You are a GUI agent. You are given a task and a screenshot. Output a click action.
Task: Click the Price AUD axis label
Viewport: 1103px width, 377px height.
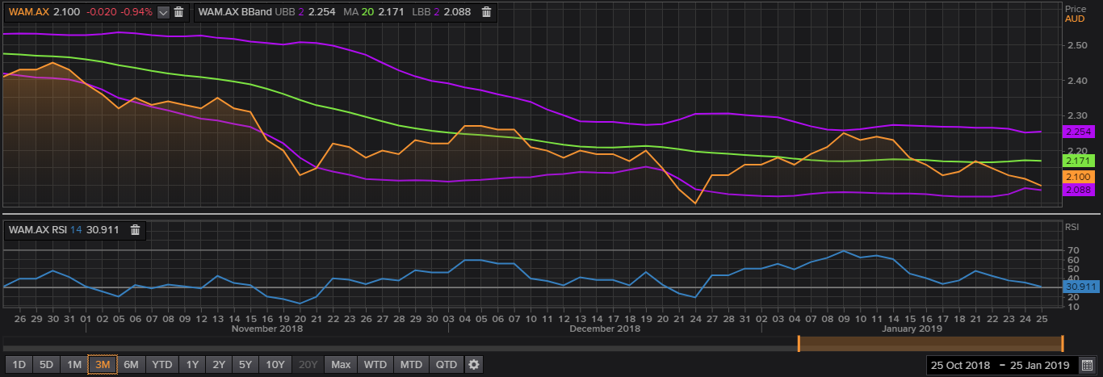coord(1074,13)
